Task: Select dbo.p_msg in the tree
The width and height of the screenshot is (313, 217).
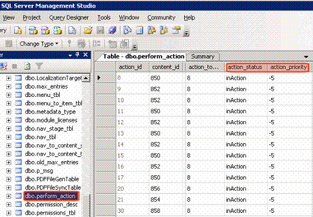Action: (39, 171)
